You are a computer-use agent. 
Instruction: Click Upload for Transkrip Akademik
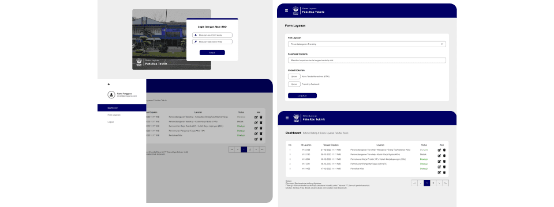[294, 84]
